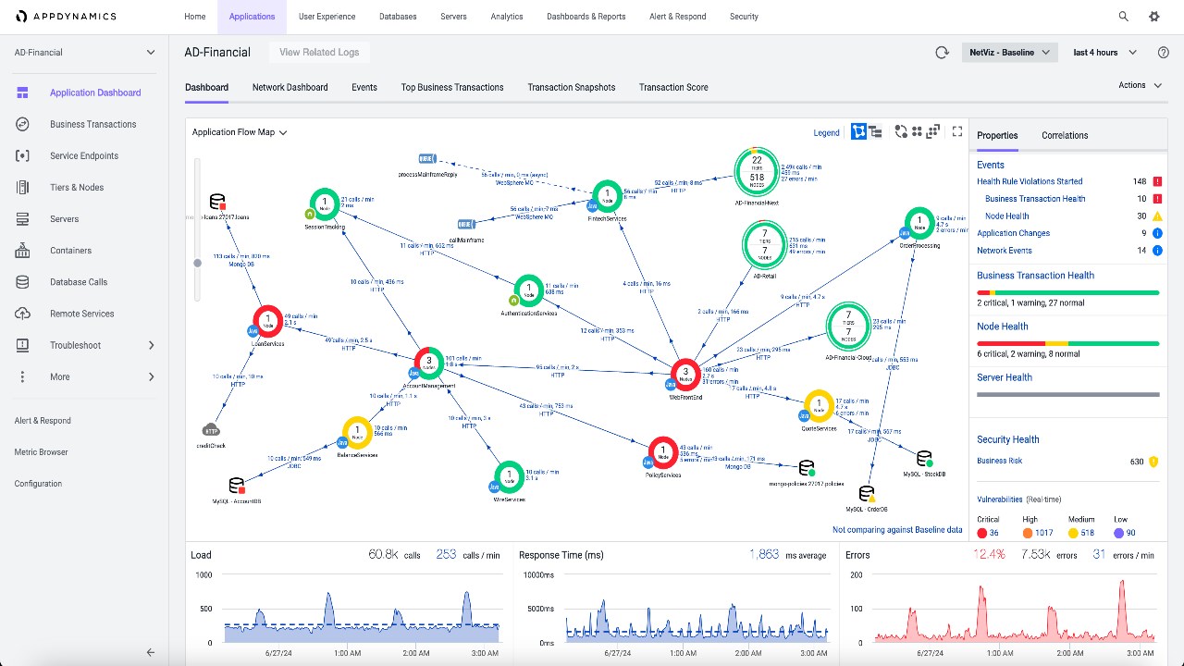The height and width of the screenshot is (666, 1184).
Task: Click Database Calls sidebar icon
Action: click(x=23, y=282)
